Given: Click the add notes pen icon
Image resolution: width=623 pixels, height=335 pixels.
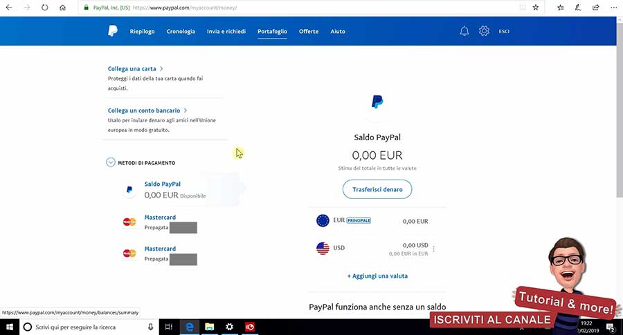Looking at the screenshot, I should (578, 8).
